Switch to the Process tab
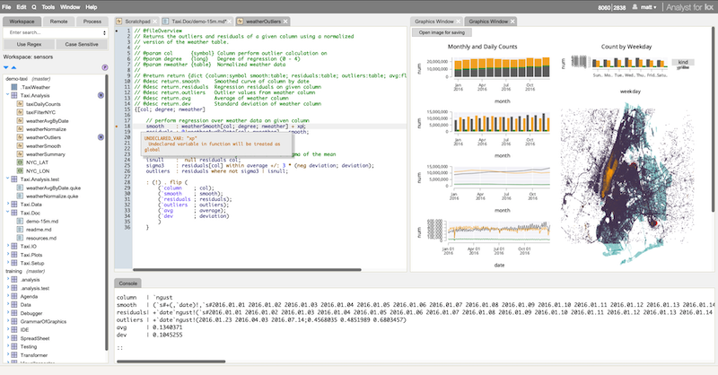This screenshot has width=718, height=375. (x=92, y=22)
